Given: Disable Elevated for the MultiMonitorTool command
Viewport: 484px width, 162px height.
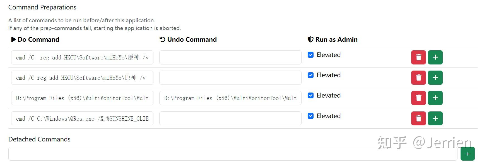Looking at the screenshot, I should (310, 95).
